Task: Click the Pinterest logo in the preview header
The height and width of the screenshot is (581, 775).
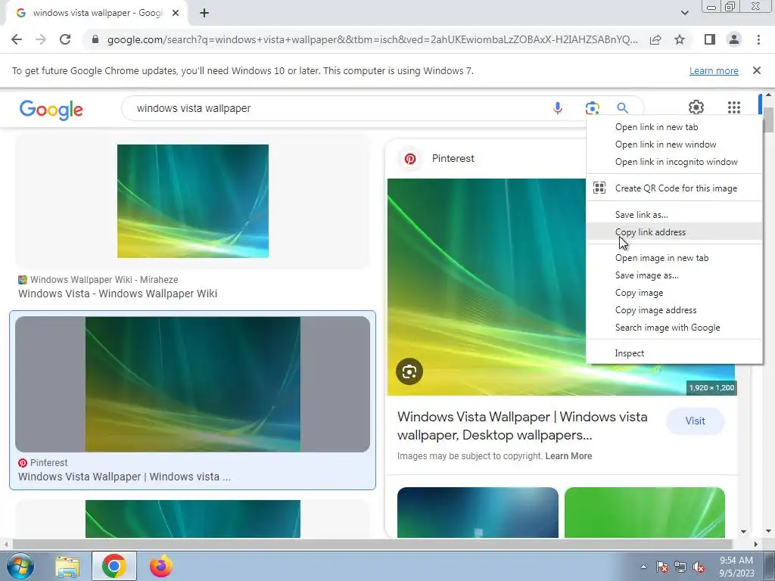Action: (409, 159)
